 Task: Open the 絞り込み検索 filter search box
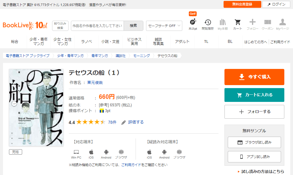[60, 26]
